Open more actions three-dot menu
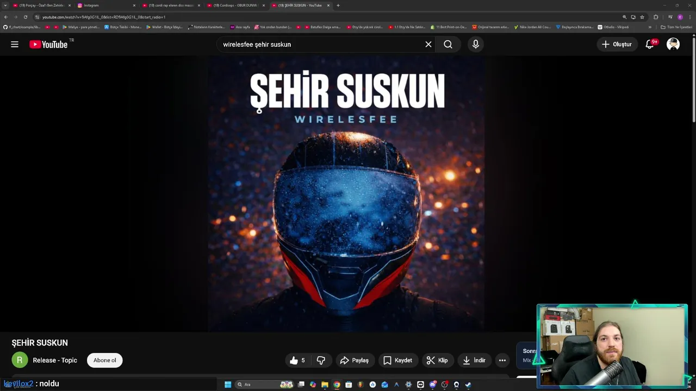This screenshot has width=696, height=391. pyautogui.click(x=502, y=360)
